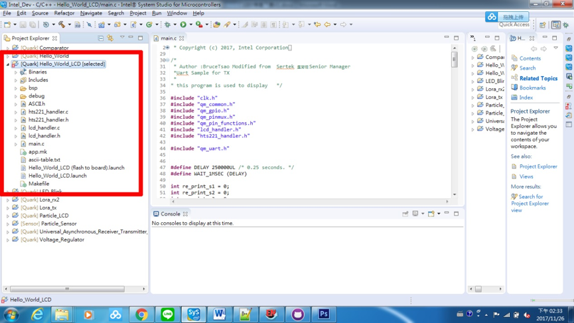
Task: Open the Project menu
Action: (137, 13)
